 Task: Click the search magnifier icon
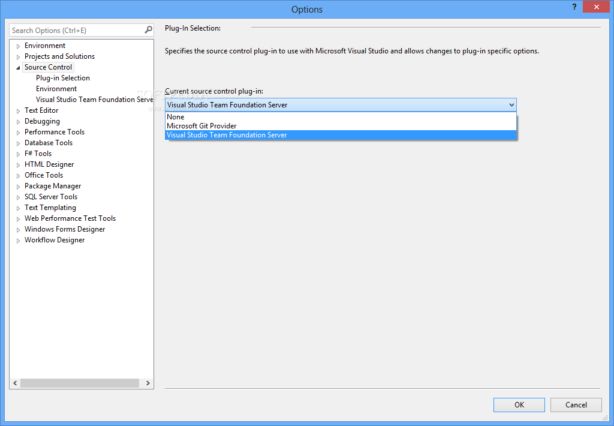tap(149, 30)
